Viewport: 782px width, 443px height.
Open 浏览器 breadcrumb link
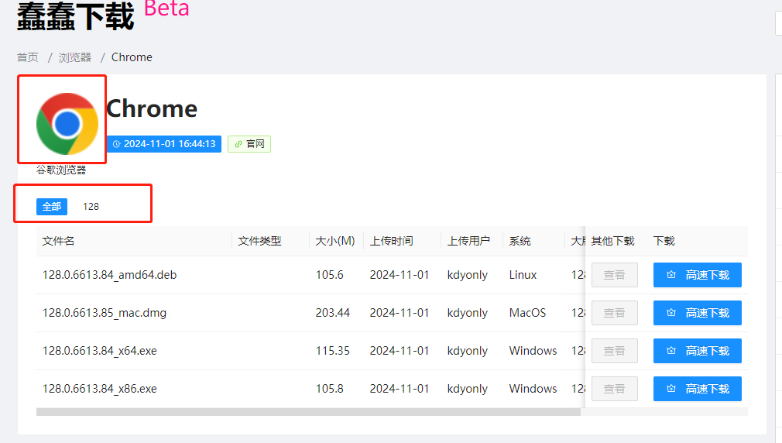tap(75, 57)
